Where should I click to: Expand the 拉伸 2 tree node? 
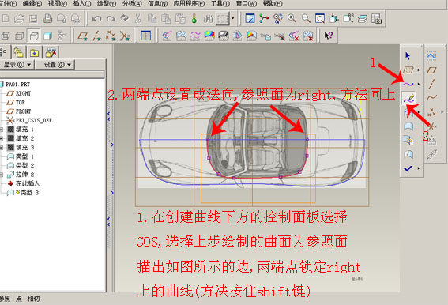pos(1,175)
